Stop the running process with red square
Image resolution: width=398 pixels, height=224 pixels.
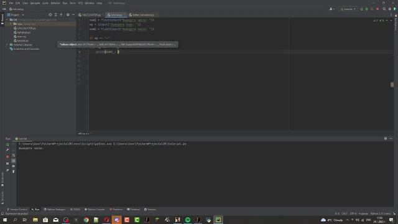click(x=7, y=157)
